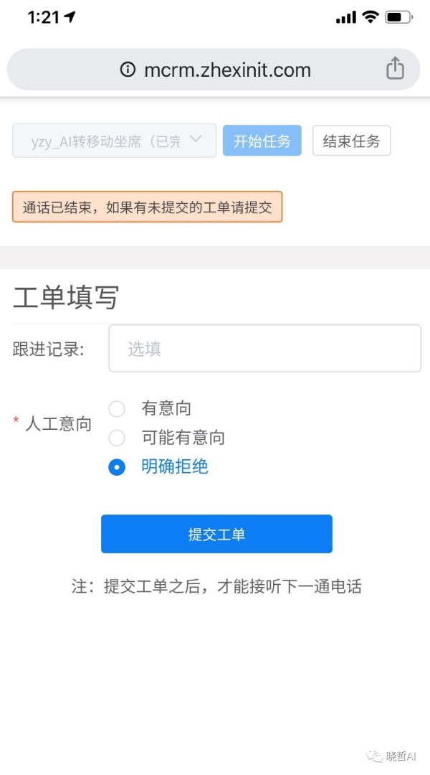This screenshot has width=430, height=775.
Task: Tap the 1:21 clock in the status bar
Action: 43,17
